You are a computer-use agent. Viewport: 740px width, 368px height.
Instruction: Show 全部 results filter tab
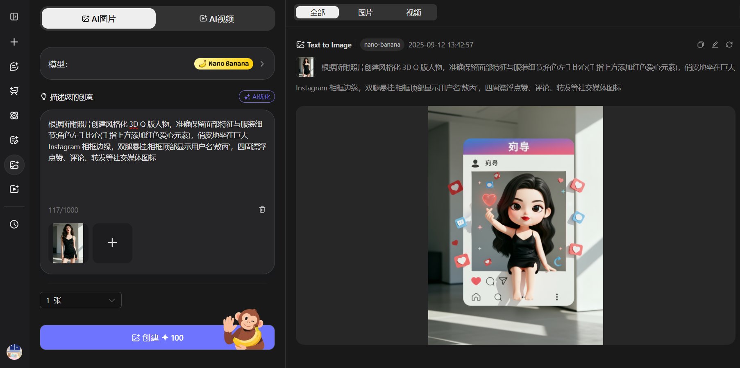[317, 12]
